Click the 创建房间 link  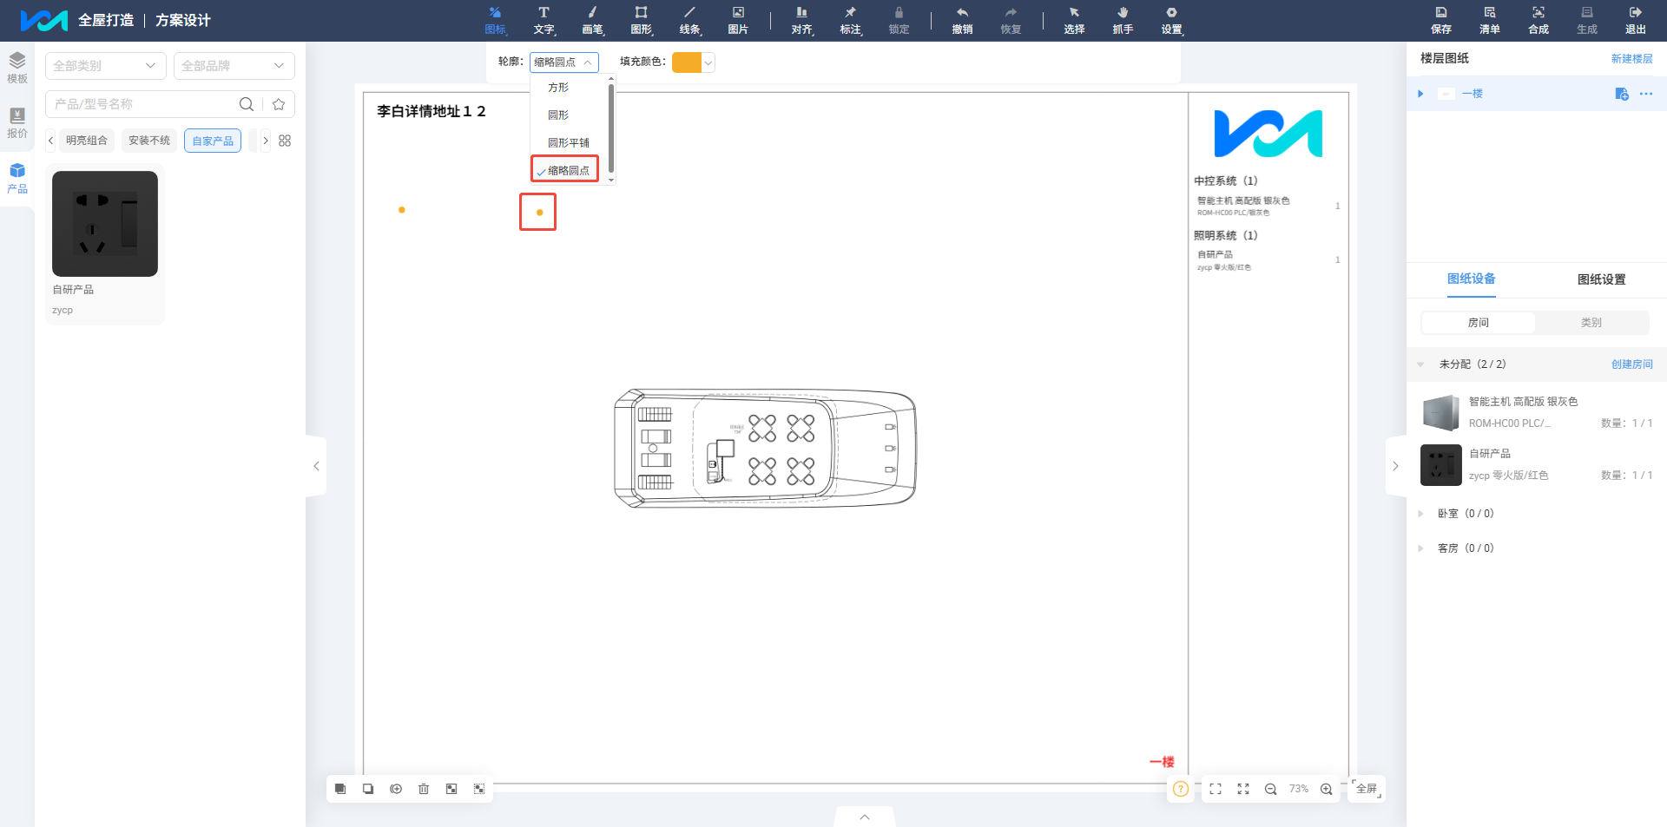click(x=1632, y=364)
